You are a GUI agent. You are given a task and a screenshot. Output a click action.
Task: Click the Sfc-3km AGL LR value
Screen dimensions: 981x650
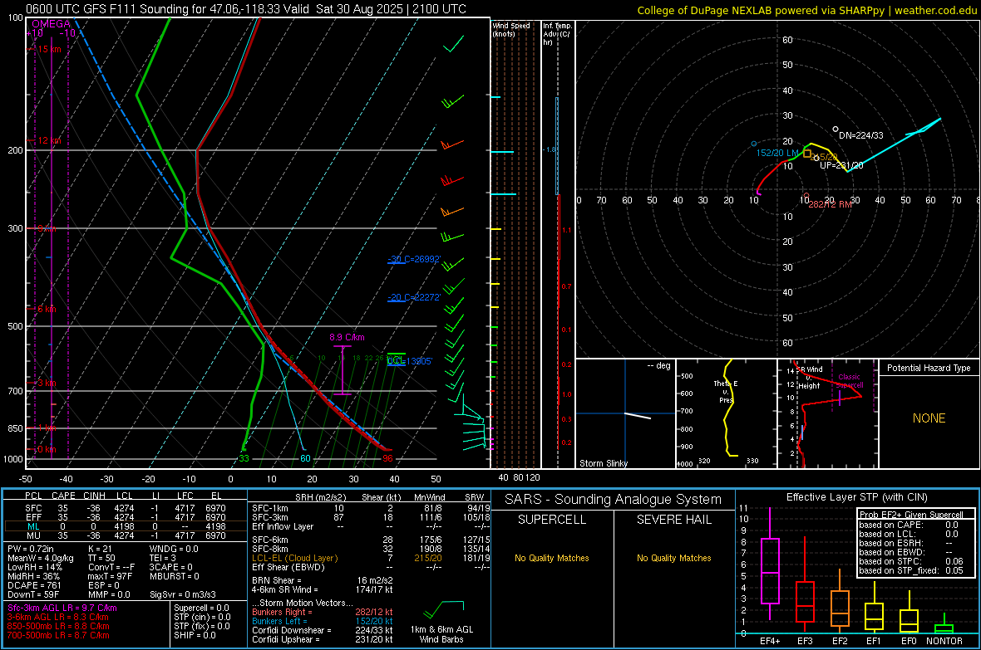coord(62,608)
